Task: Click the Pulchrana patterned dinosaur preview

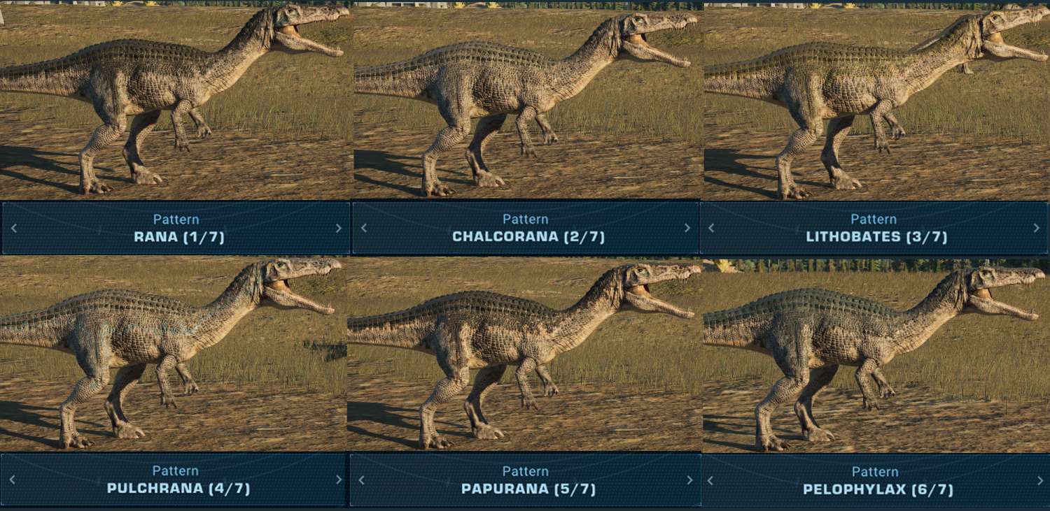Action: tap(173, 354)
